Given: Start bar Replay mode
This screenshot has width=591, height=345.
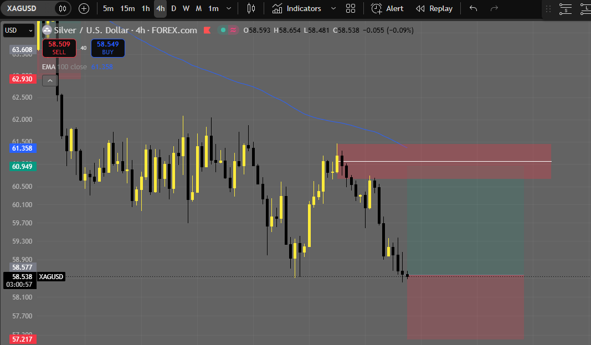Looking at the screenshot, I should 434,8.
